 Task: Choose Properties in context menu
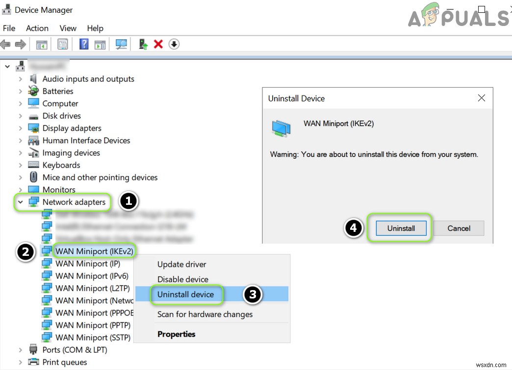212,334
